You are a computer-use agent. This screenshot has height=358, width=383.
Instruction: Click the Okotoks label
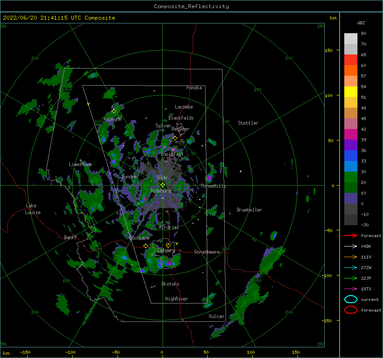pos(170,284)
